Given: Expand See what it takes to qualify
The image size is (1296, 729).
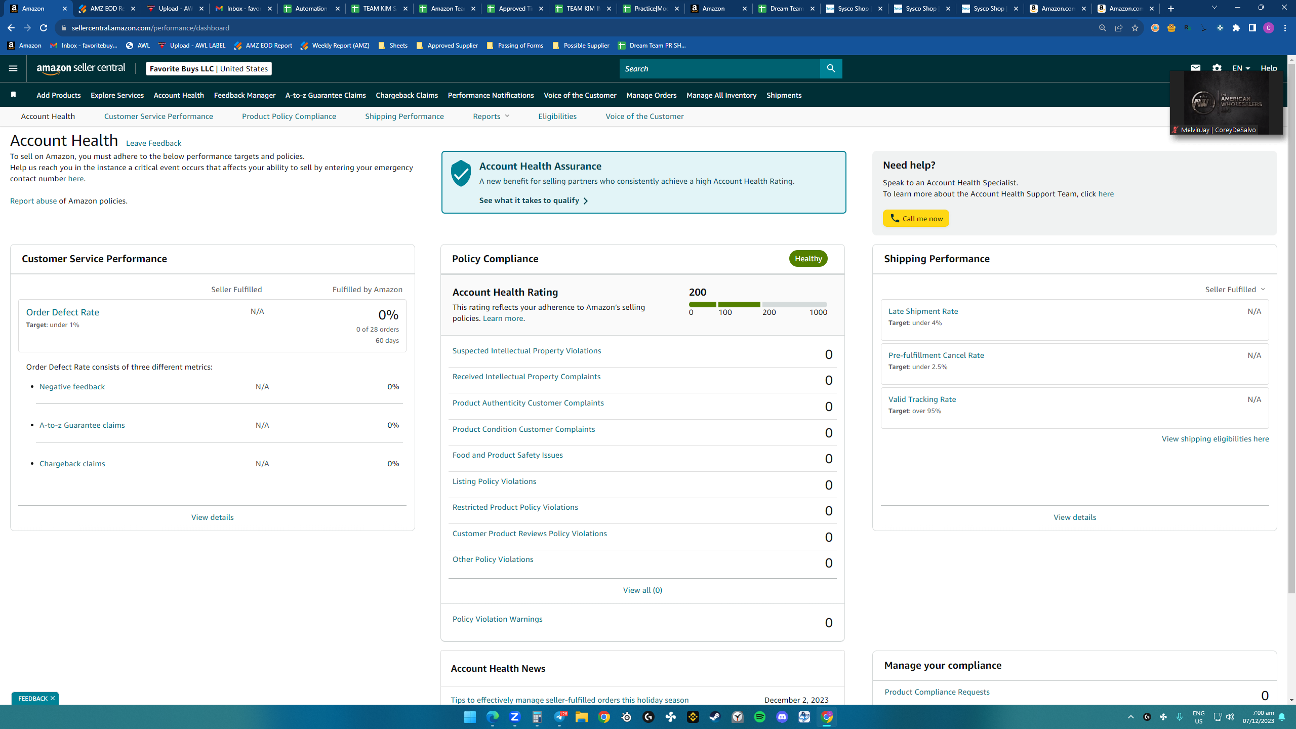Looking at the screenshot, I should coord(534,200).
